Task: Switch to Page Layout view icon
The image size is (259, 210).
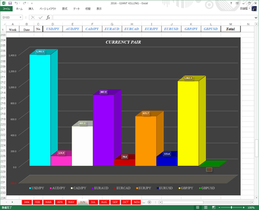Action: 206,207
